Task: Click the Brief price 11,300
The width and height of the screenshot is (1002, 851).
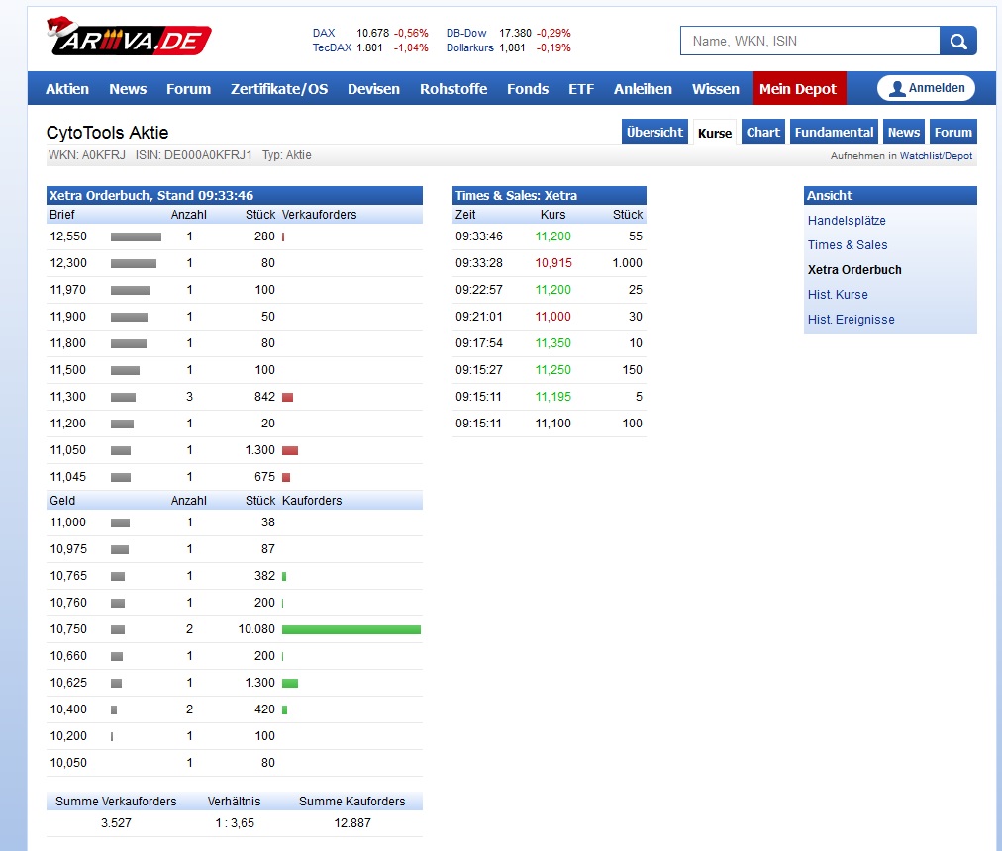Action: coord(67,397)
